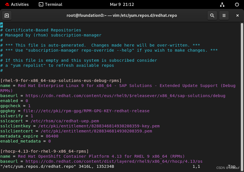This screenshot has width=244, height=172.
Task: Open the Terminal app menu
Action: coord(50,4)
